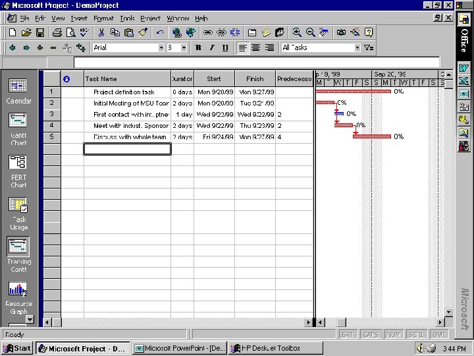Click the Go To Selected Task icon
The height and width of the screenshot is (356, 474).
324,32
